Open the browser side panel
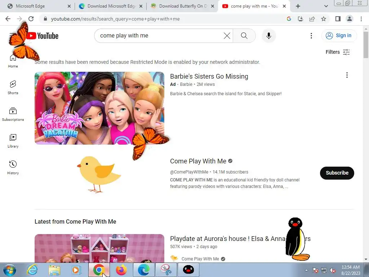 pos(338,19)
